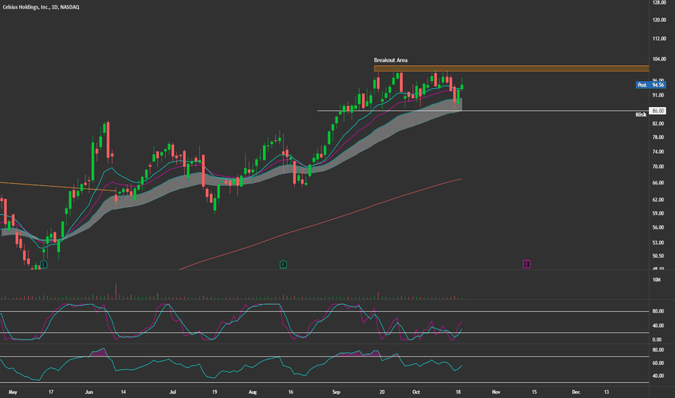Click the 82.00 price scale label
The height and width of the screenshot is (398, 675).
[658, 124]
